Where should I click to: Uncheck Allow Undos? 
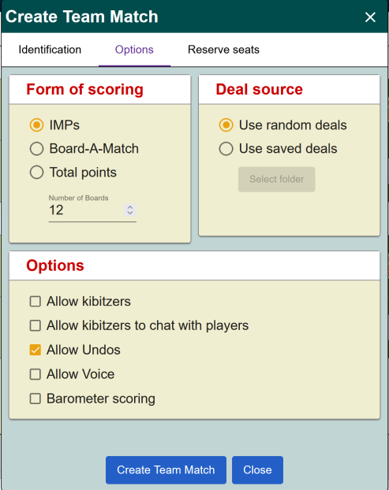point(35,350)
